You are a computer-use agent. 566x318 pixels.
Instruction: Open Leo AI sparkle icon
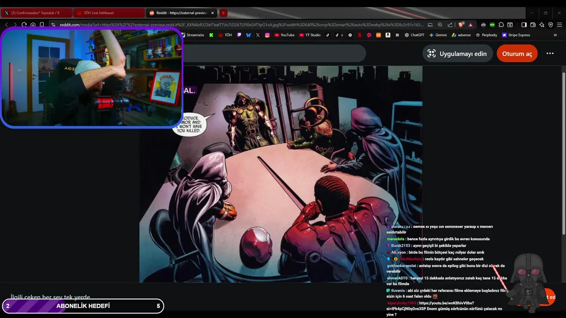pyautogui.click(x=542, y=25)
